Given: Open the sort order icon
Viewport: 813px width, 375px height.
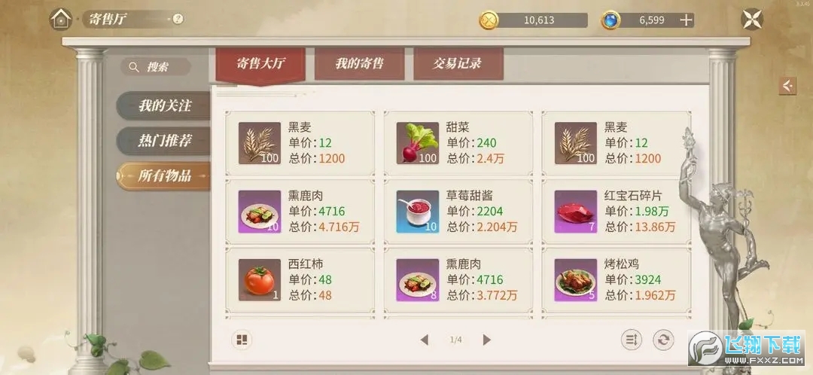Looking at the screenshot, I should tap(632, 340).
